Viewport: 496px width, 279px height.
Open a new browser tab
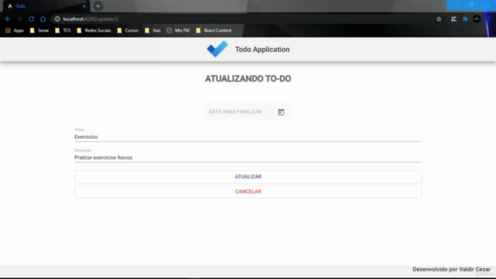click(98, 6)
